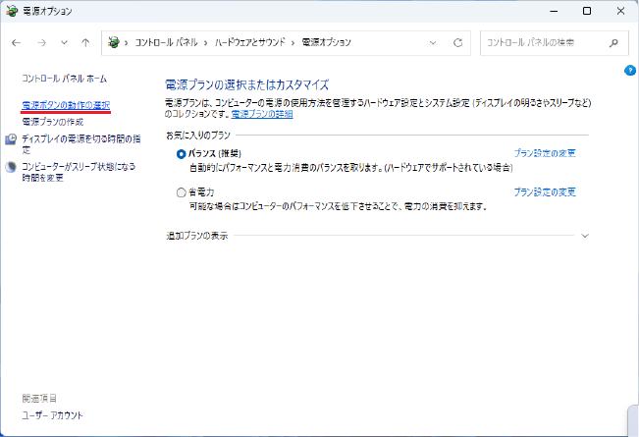
Task: Click heading 電源プランの選択またはカスタマイズ
Action: coord(247,84)
